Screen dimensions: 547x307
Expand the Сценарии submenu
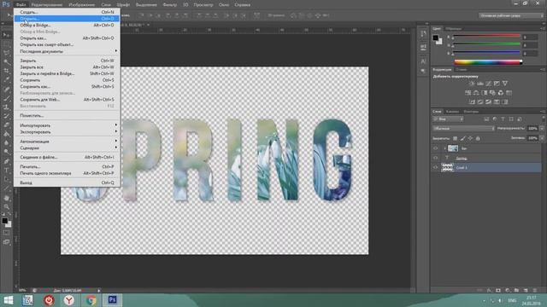click(67, 148)
